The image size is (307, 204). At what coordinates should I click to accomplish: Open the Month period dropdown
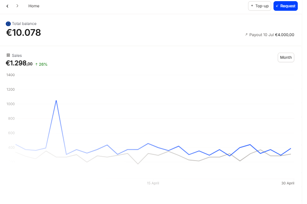286,58
